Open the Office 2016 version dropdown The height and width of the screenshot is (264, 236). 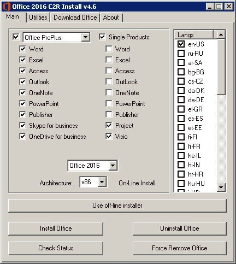[113, 166]
